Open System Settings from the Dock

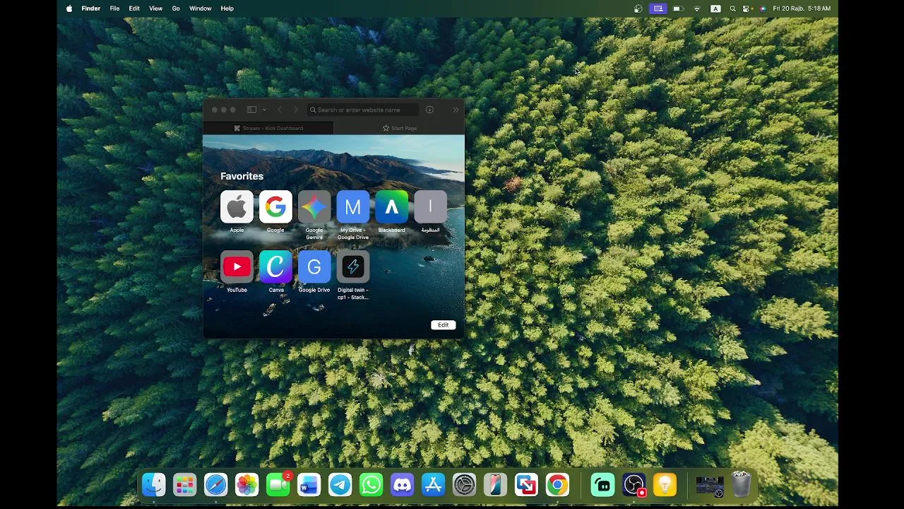coord(465,485)
